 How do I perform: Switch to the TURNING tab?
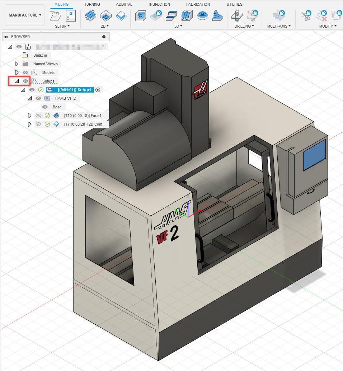point(92,4)
